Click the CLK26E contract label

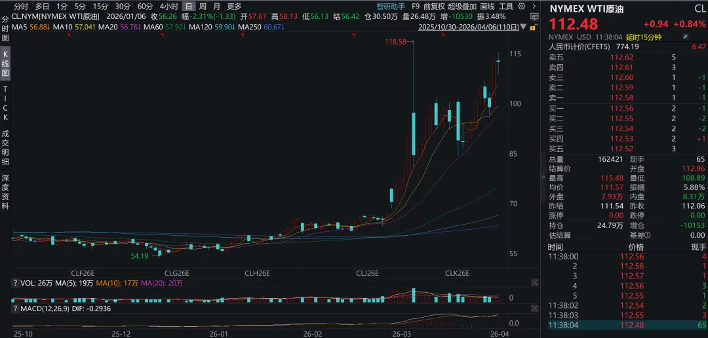pos(458,273)
